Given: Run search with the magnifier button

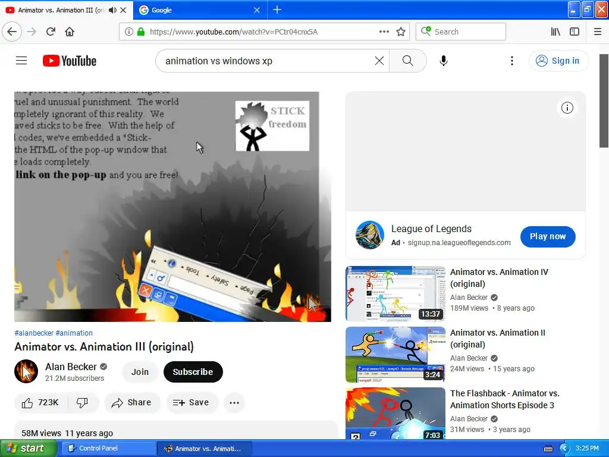Looking at the screenshot, I should click(408, 61).
